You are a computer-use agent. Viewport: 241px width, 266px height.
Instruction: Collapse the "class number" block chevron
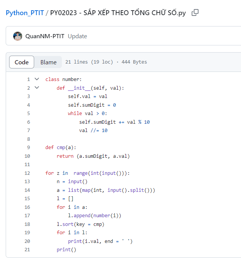point(37,79)
